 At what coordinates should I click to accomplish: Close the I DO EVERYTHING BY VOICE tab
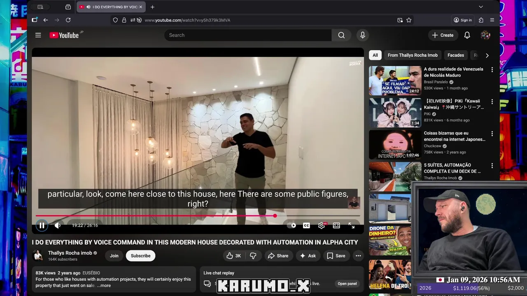141,7
